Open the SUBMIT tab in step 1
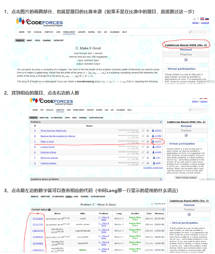Image resolution: width=215 pixels, height=254 pixels. (x=29, y=40)
